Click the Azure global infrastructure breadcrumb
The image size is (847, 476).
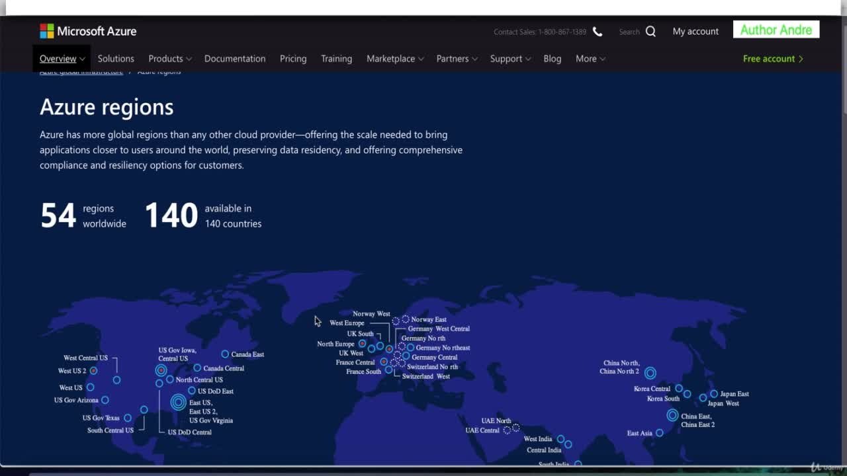81,71
